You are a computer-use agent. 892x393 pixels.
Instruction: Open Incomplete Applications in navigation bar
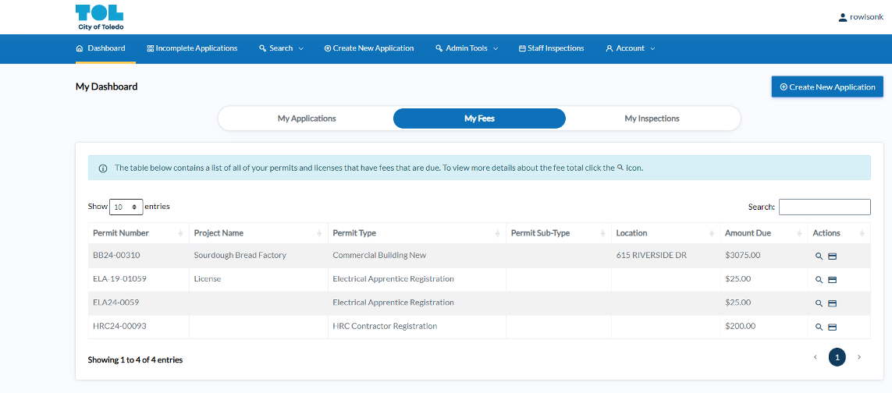coord(192,48)
